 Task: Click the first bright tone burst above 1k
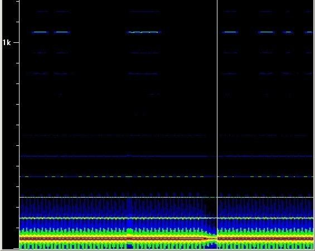click(x=40, y=32)
